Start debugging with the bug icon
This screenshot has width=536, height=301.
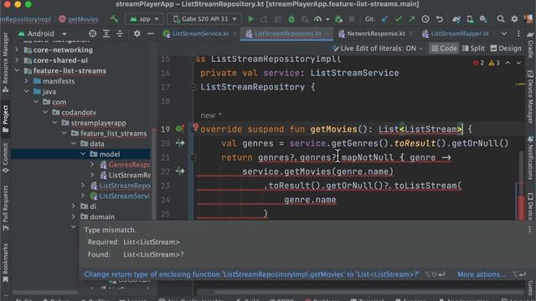coord(291,19)
